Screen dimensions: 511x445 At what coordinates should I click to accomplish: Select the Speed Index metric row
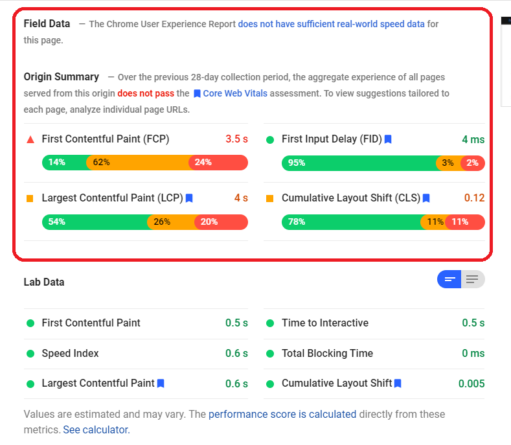tap(136, 354)
